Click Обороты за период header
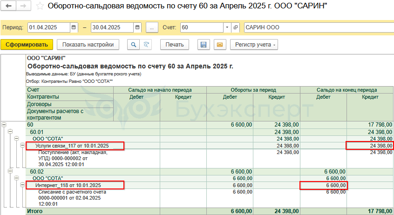The height and width of the screenshot is (215, 394). [253, 90]
